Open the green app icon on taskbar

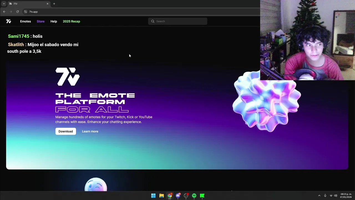pyautogui.click(x=202, y=196)
